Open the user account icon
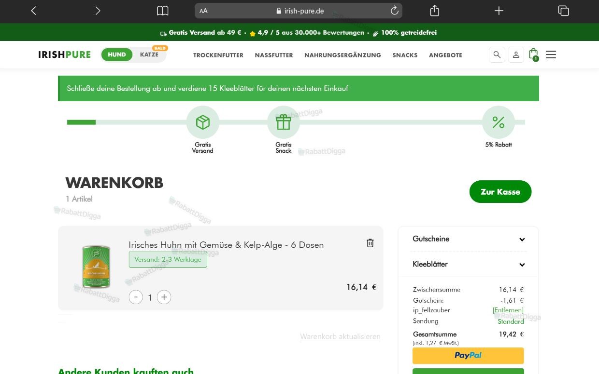This screenshot has width=599, height=374. [x=516, y=55]
